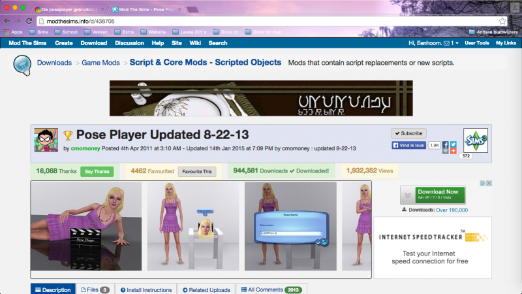Select the All Comments tab
This screenshot has width=522, height=294.
click(271, 289)
